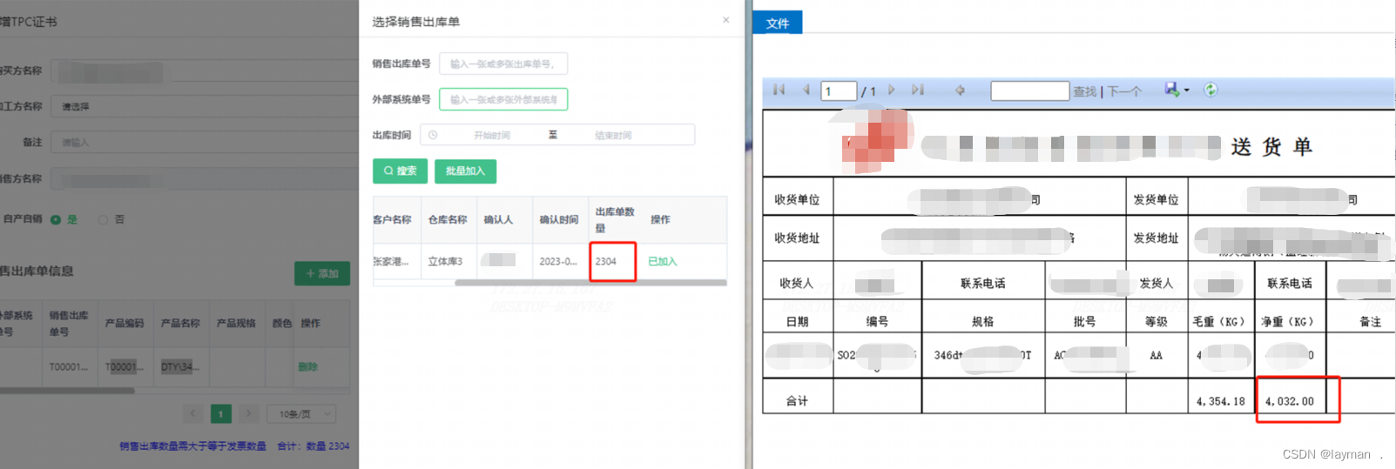1396x469 pixels.
Task: Click the 销售出库单号 input field
Action: tap(503, 64)
